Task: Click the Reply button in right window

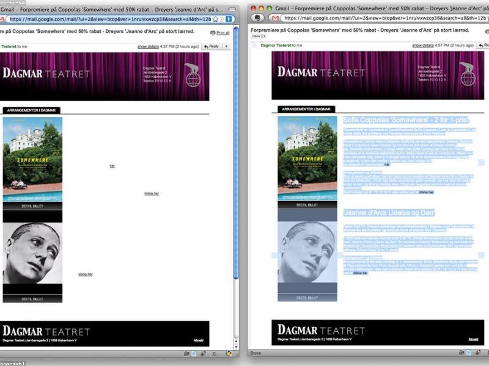Action: [x=483, y=45]
